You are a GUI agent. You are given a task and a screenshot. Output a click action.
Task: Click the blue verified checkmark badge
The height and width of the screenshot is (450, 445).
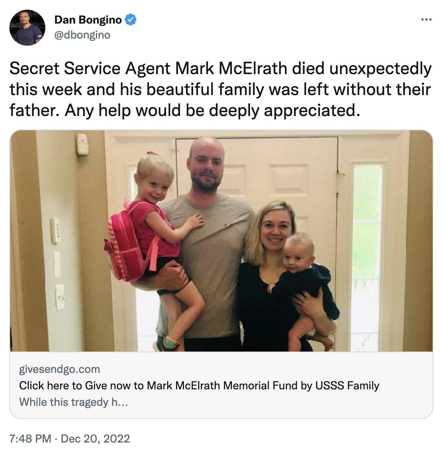click(130, 19)
